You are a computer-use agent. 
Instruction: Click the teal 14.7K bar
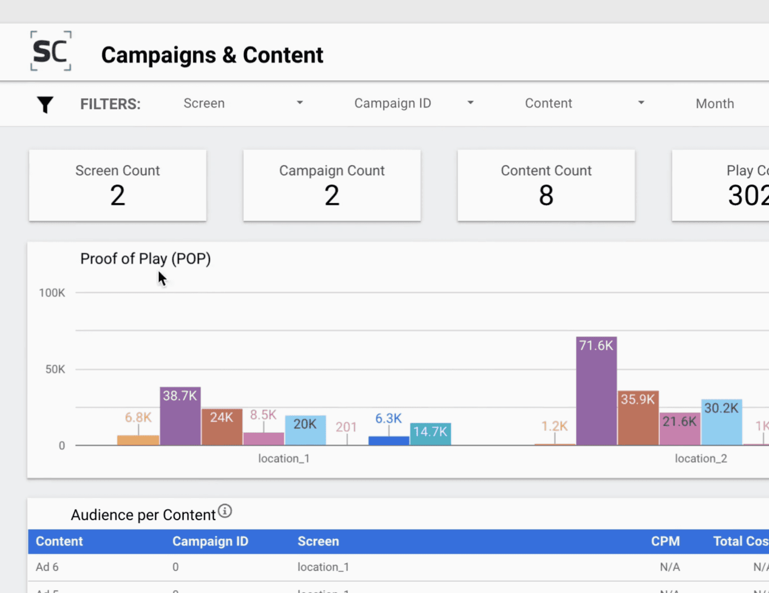click(430, 434)
